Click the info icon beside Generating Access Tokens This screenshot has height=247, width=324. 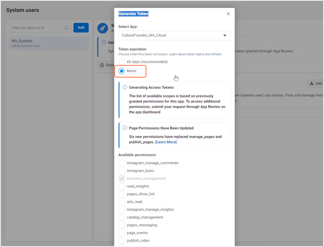click(x=125, y=87)
